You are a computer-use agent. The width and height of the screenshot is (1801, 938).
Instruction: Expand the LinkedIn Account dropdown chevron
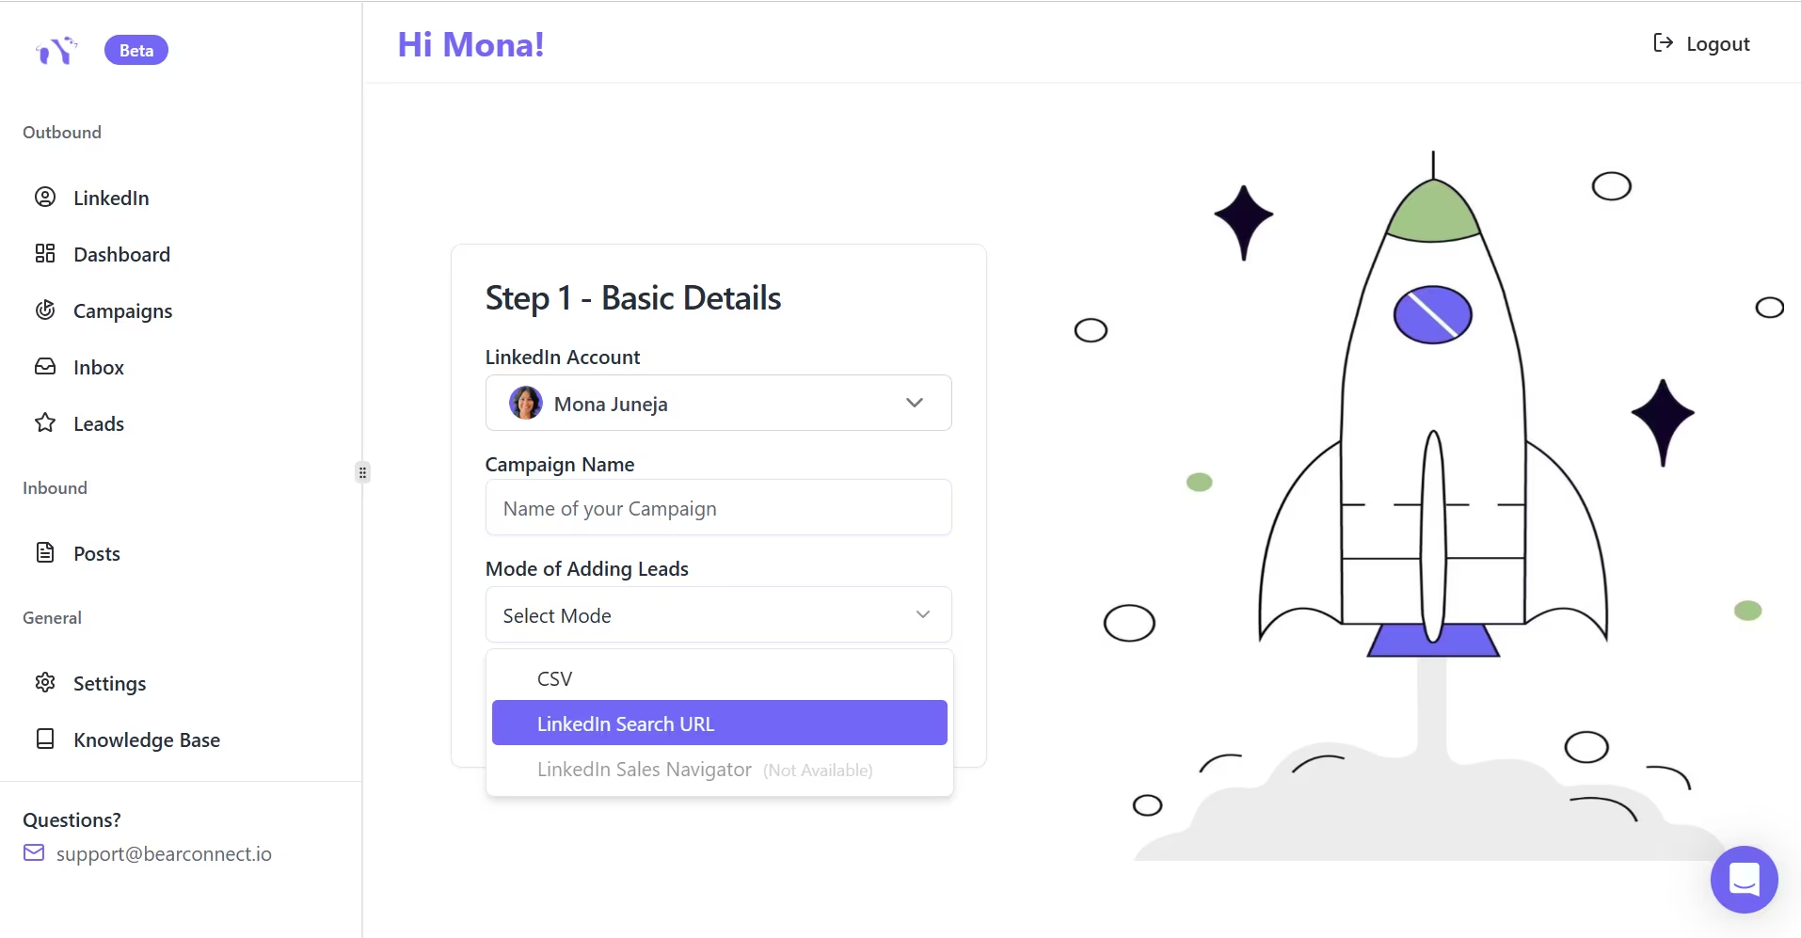tap(914, 404)
